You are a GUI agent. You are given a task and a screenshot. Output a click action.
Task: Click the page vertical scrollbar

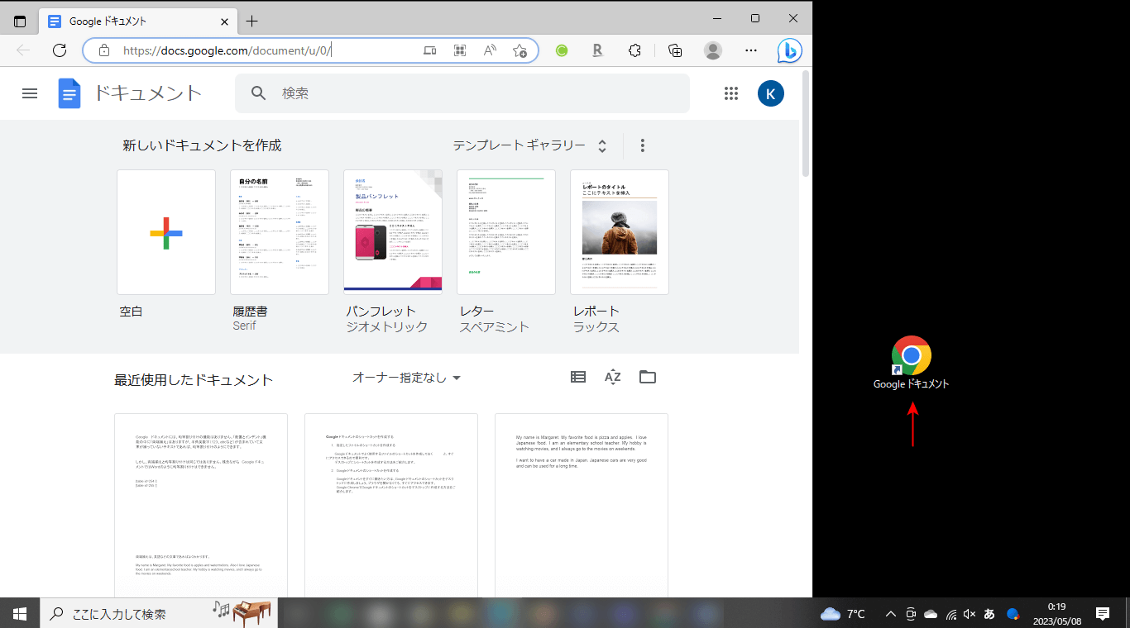tap(806, 124)
